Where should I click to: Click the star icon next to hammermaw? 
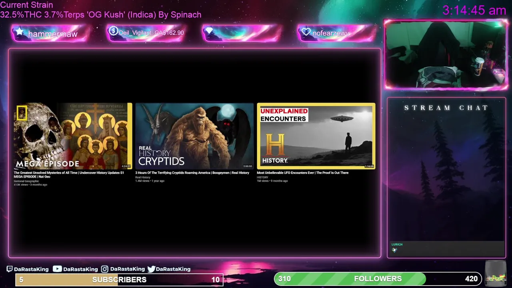pos(19,32)
